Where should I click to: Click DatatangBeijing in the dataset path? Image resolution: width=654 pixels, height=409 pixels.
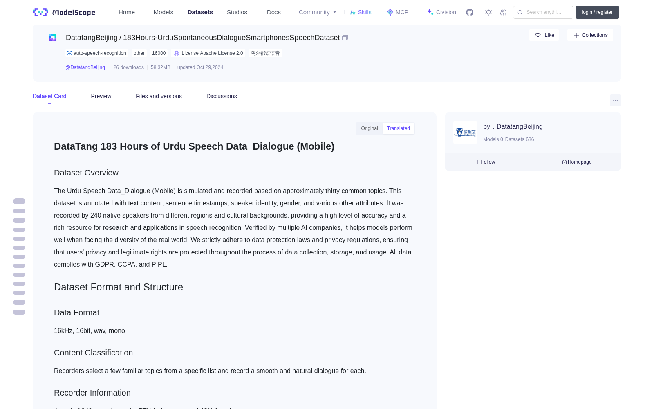tap(92, 38)
